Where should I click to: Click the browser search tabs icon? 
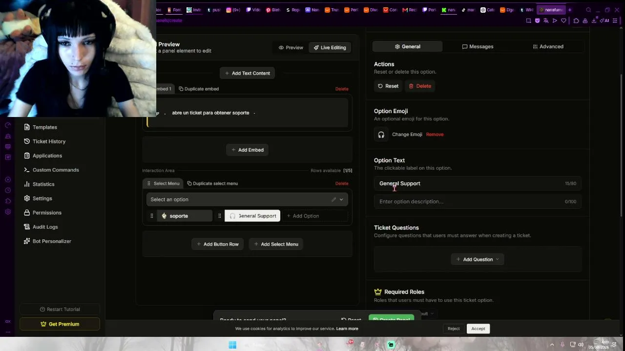point(588,10)
